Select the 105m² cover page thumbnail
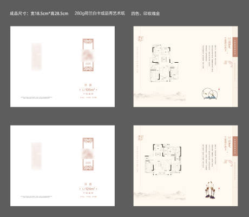 pyautogui.click(x=62, y=67)
